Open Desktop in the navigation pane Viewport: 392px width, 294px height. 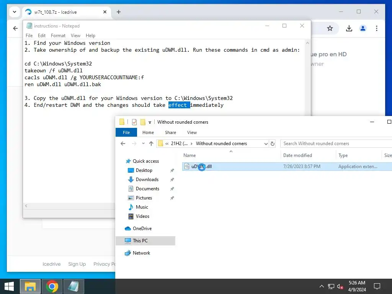144,170
